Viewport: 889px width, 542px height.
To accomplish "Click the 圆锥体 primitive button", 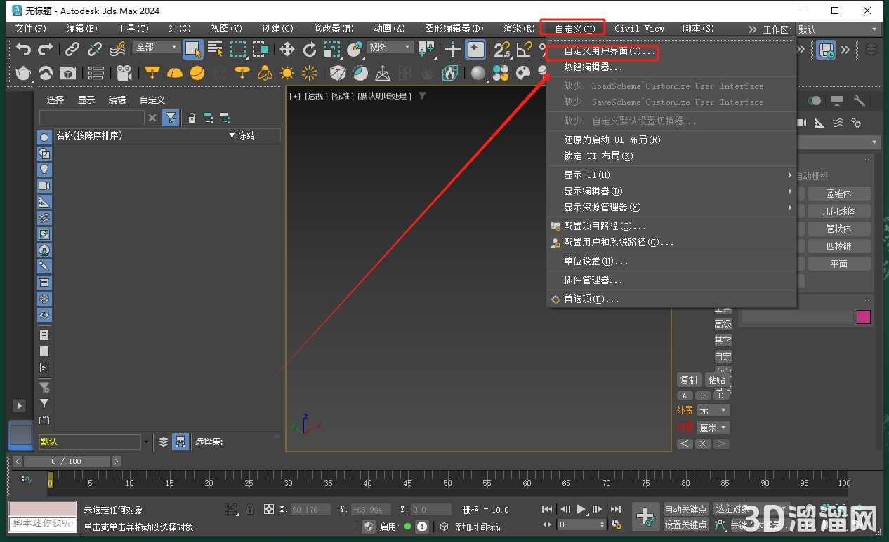I will [x=839, y=194].
